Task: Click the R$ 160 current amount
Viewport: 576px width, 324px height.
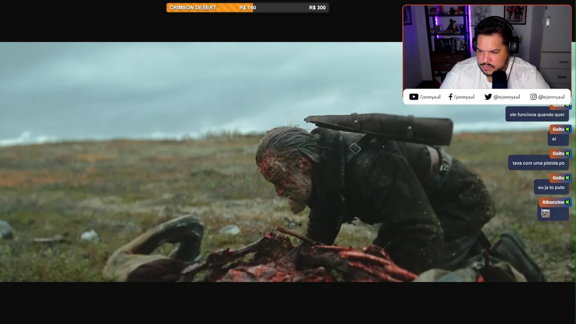Action: click(x=247, y=8)
